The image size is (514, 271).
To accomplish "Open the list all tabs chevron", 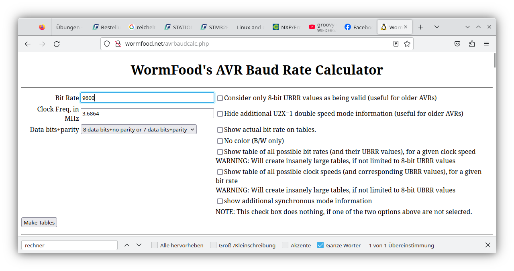I will click(437, 27).
